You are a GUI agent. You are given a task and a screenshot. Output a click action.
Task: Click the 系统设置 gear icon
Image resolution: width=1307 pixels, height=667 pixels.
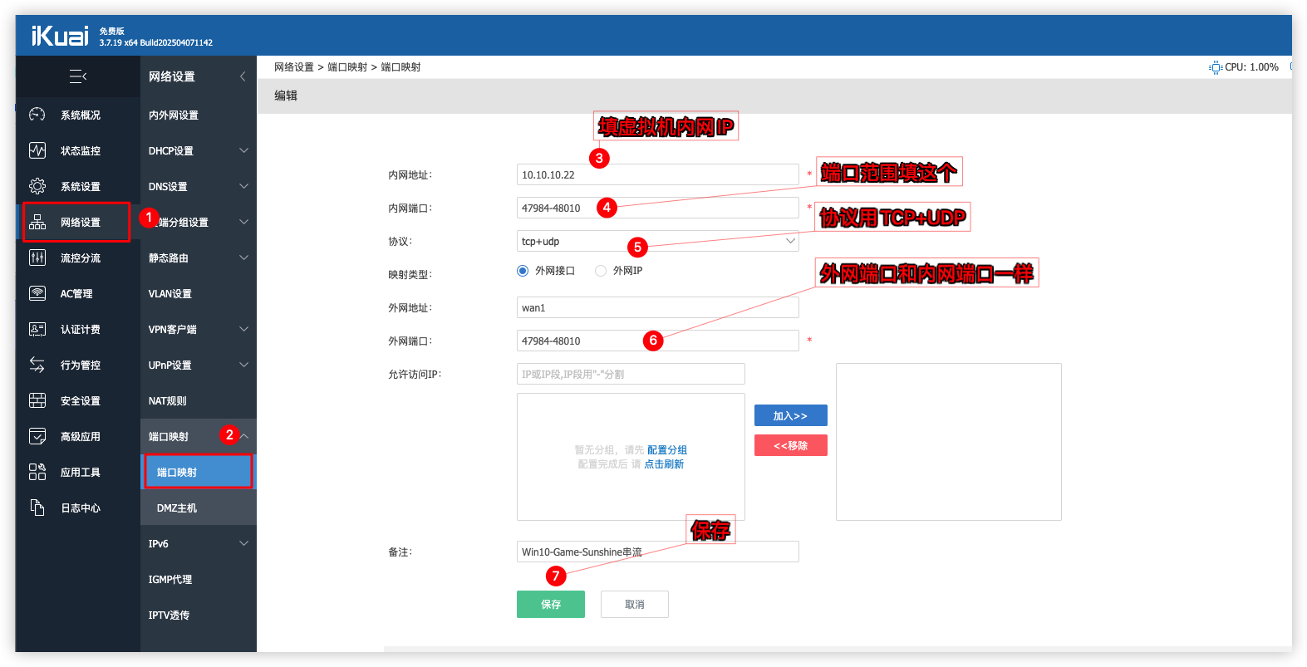pos(37,186)
